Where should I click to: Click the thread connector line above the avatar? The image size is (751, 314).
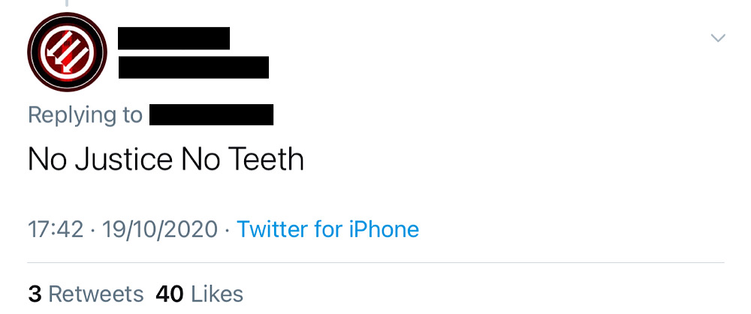pyautogui.click(x=67, y=3)
